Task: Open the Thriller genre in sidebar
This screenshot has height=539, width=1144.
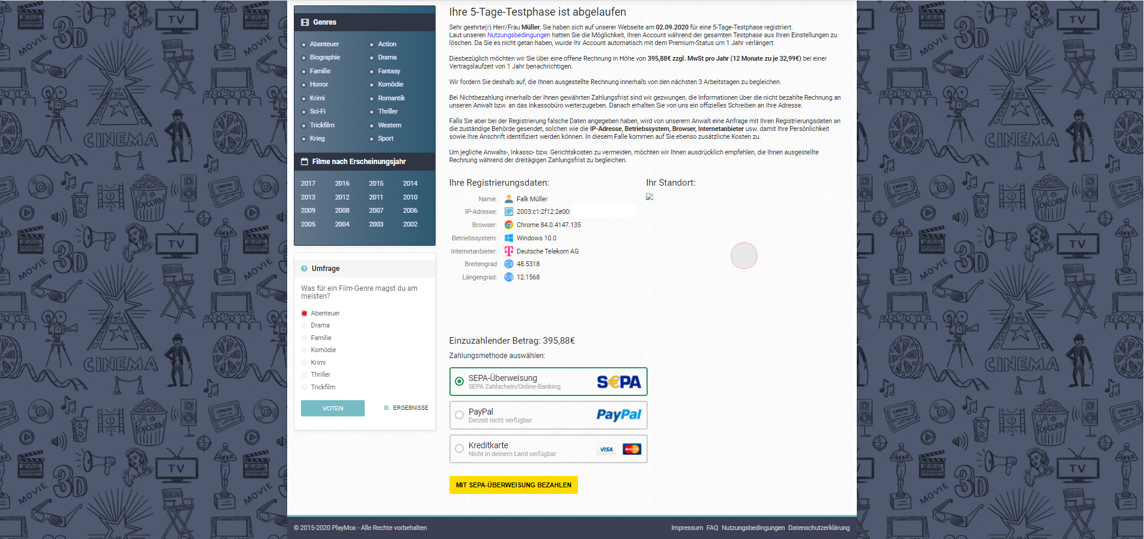Action: [x=388, y=111]
